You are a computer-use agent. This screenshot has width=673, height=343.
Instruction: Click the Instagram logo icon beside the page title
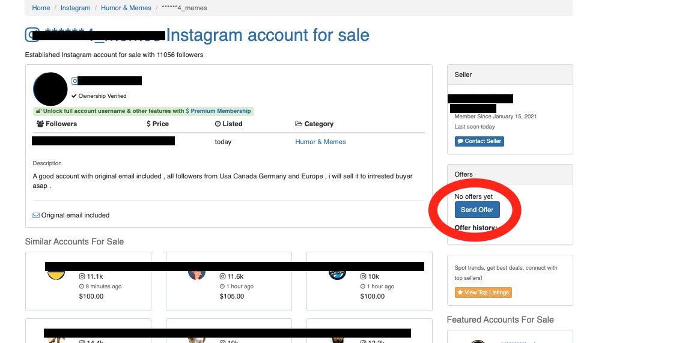(x=32, y=35)
